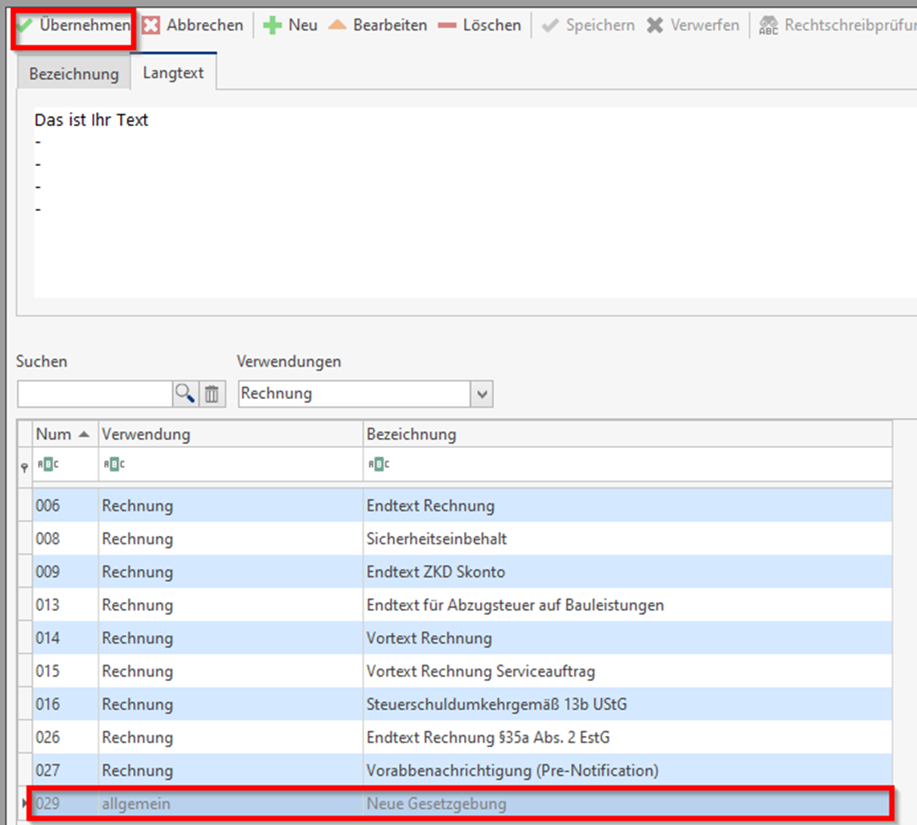Click the green plus Neu icon
This screenshot has width=917, height=825.
point(273,25)
